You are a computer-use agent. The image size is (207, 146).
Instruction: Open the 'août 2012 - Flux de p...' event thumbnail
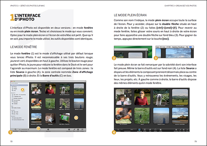coord(64,104)
